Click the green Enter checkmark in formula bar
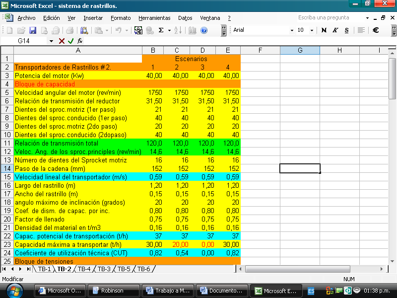Image resolution: width=397 pixels, height=298 pixels. pos(70,41)
